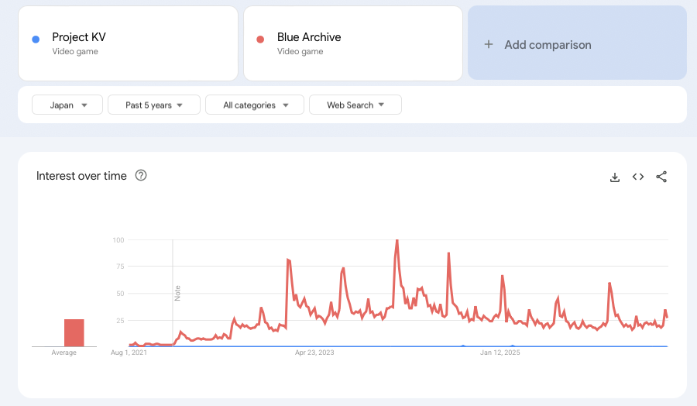Viewport: 697px width, 406px height.
Task: Click the Video game subtitle under Project KV
Action: pyautogui.click(x=75, y=52)
